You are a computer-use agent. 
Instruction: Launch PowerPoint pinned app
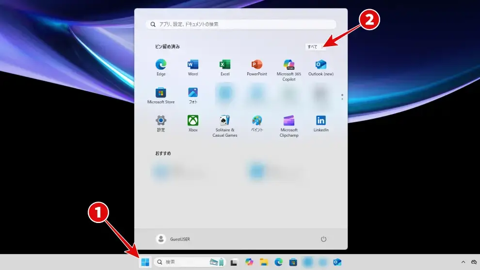pyautogui.click(x=257, y=68)
